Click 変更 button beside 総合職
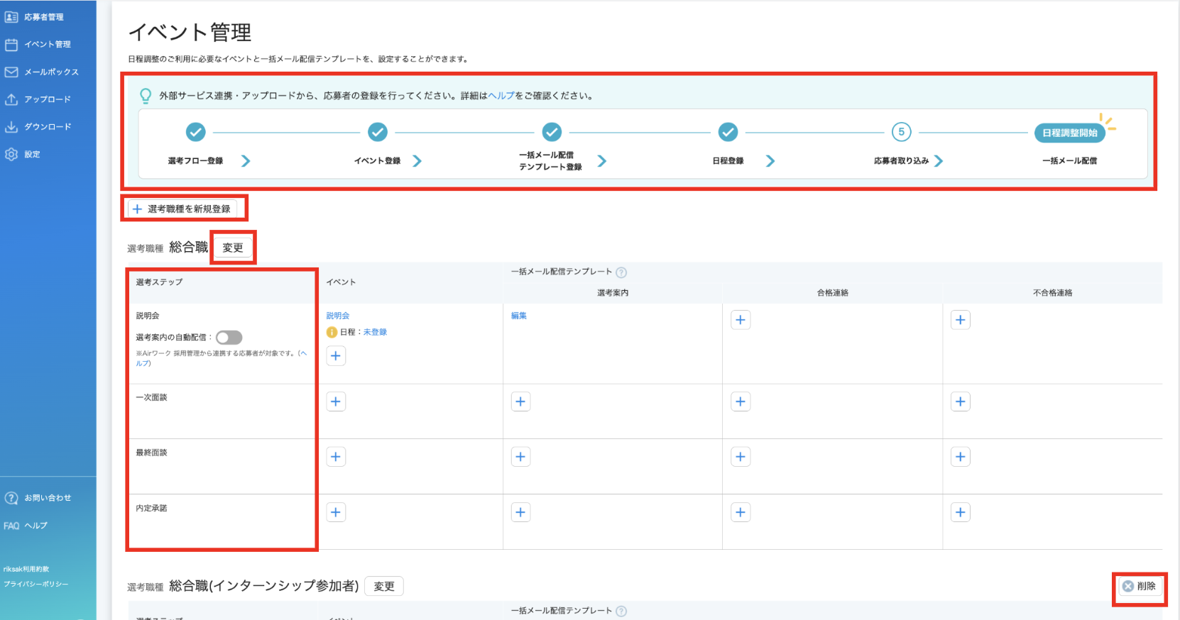 click(x=233, y=248)
